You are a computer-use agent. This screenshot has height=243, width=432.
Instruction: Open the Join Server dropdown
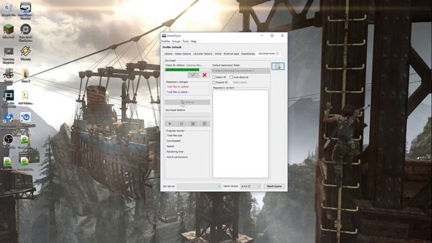199,186
